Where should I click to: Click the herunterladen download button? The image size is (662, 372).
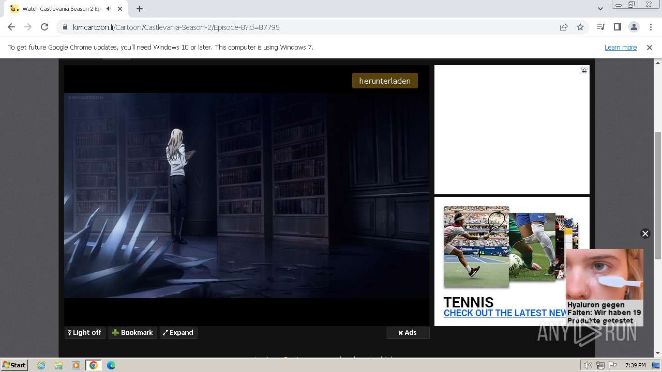(x=385, y=81)
